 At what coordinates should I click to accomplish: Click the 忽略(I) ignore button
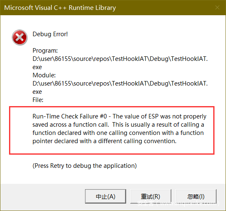point(196,196)
